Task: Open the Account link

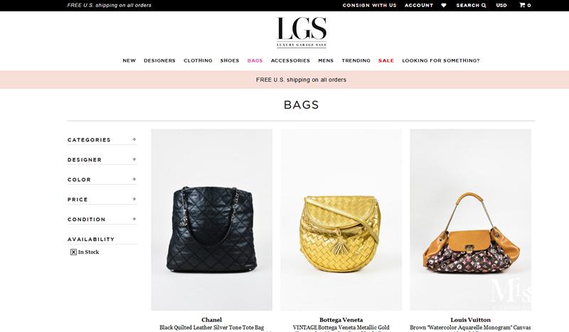Action: (x=419, y=5)
